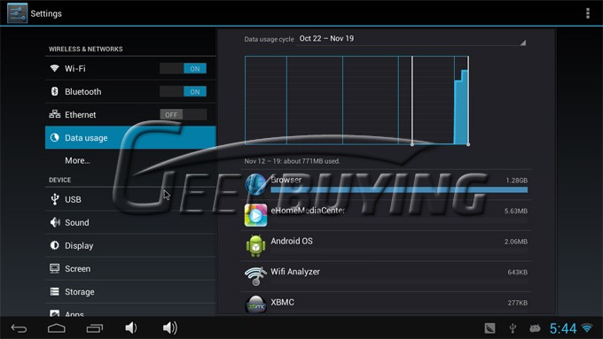Tap the USB status icon in tray
603x339 pixels.
(513, 328)
